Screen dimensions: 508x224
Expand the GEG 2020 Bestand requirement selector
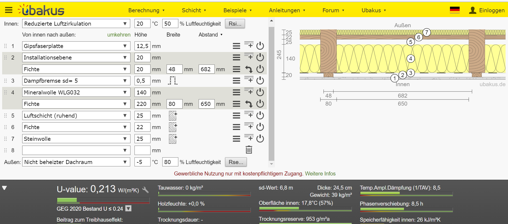point(128,209)
